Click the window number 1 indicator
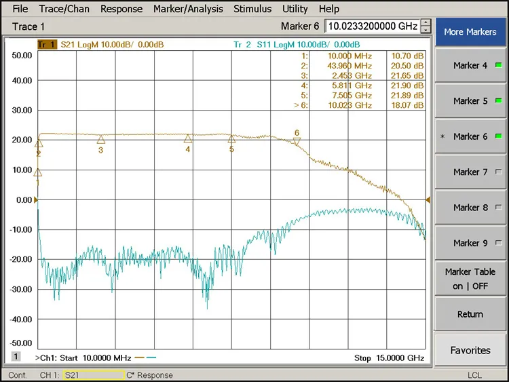Image resolution: width=509 pixels, height=382 pixels. [16, 356]
